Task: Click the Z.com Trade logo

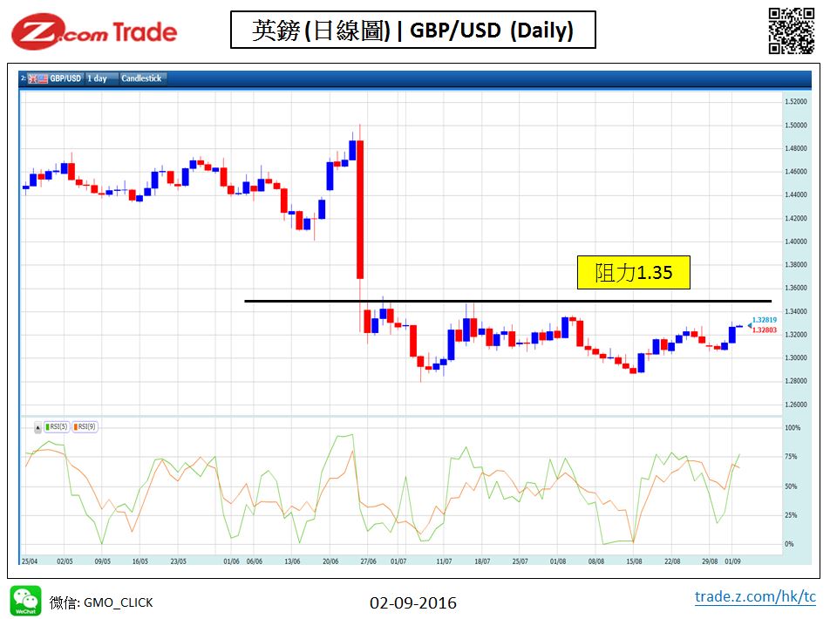Action: pos(94,31)
